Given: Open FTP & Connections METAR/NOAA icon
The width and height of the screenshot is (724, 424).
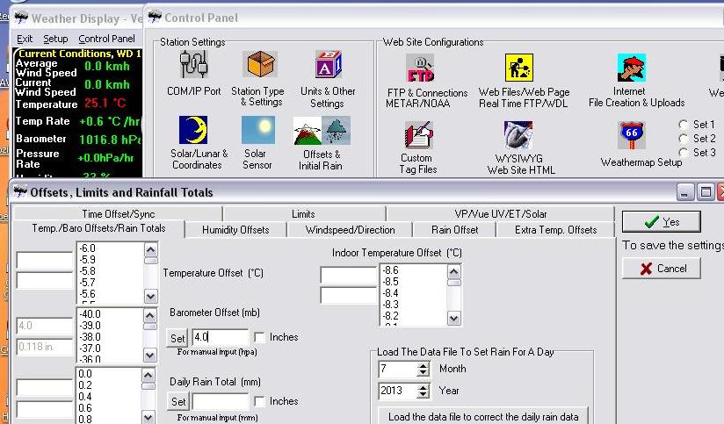Looking at the screenshot, I should (421, 68).
